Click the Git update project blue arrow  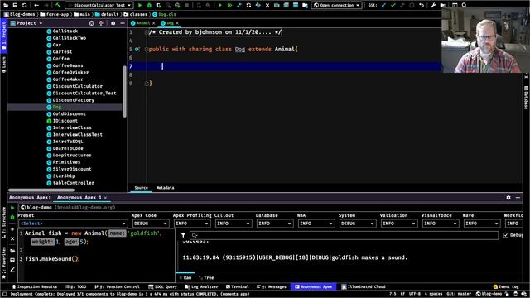pos(383,5)
